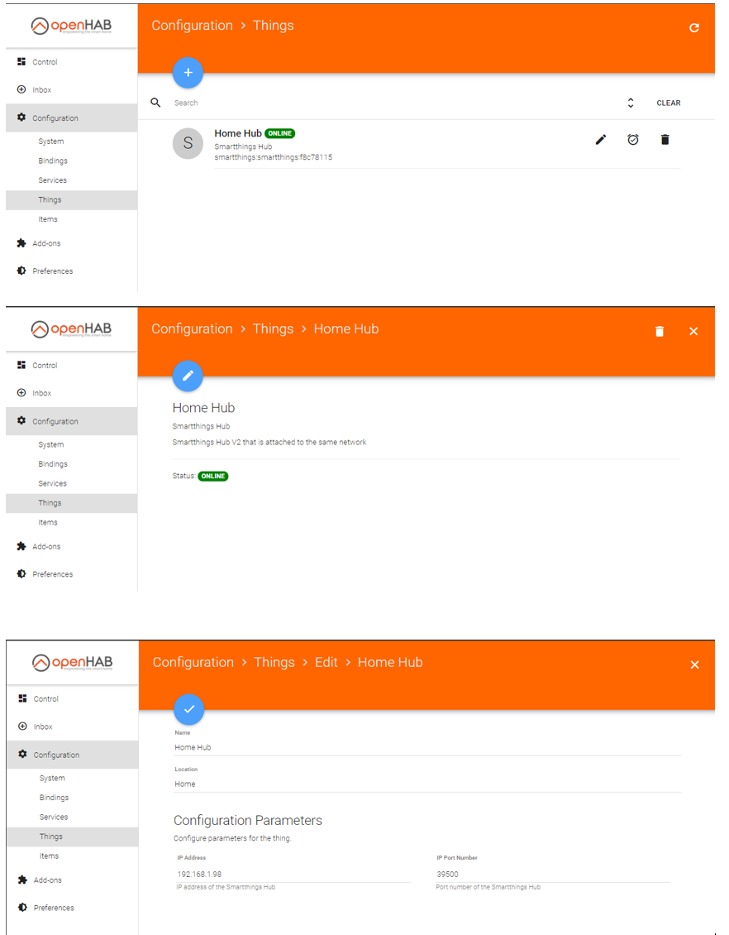Click the Search field in Things list

coord(393,103)
